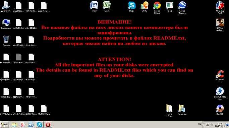229x128 pixels.
Task: Open the Excel desktop shortcut
Action: (107, 7)
